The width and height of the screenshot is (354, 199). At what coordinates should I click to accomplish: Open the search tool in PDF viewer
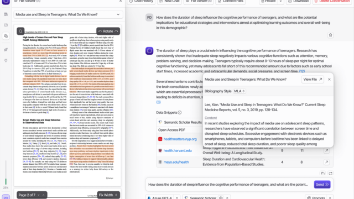(x=20, y=31)
